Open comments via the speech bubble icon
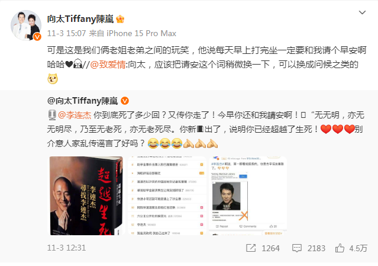Image resolution: width=378 pixels, height=266 pixels. (296, 248)
